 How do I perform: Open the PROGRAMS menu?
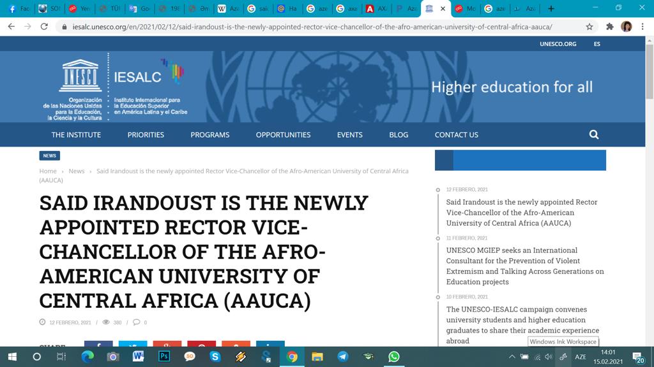[x=209, y=135]
